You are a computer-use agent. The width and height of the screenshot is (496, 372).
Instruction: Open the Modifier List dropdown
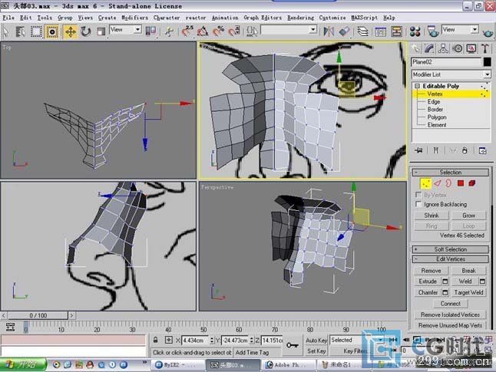[451, 74]
